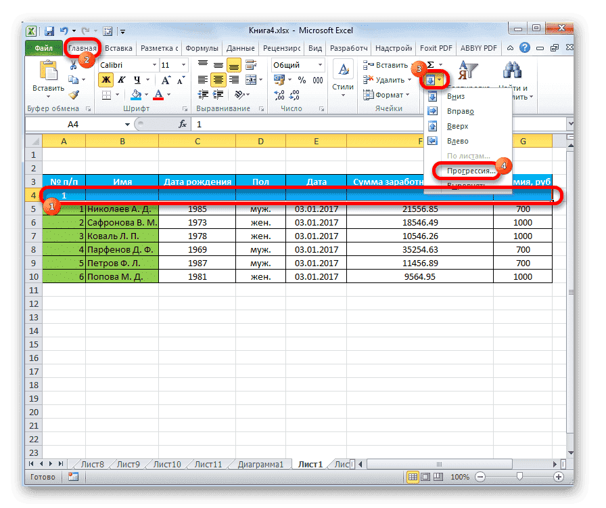
Task: Select the Increase Decimal icon
Action: [x=279, y=96]
